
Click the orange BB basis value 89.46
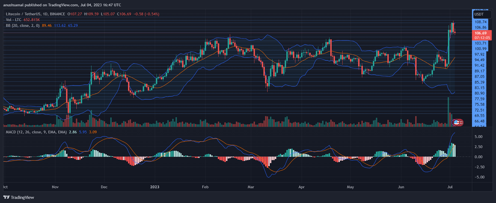tap(47, 25)
